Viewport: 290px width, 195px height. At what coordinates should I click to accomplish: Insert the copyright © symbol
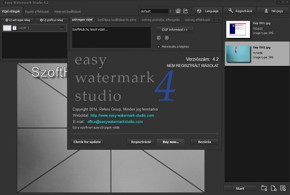159,38
